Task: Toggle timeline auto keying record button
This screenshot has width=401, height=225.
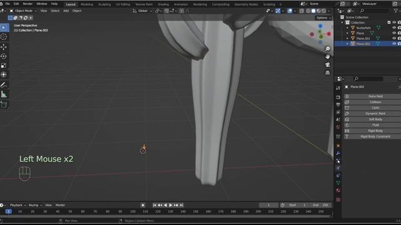Action: click(143, 205)
